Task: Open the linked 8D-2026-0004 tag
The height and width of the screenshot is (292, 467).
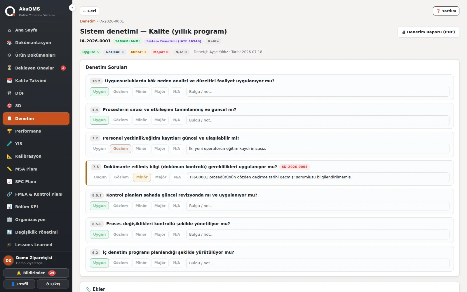Action: click(x=295, y=167)
